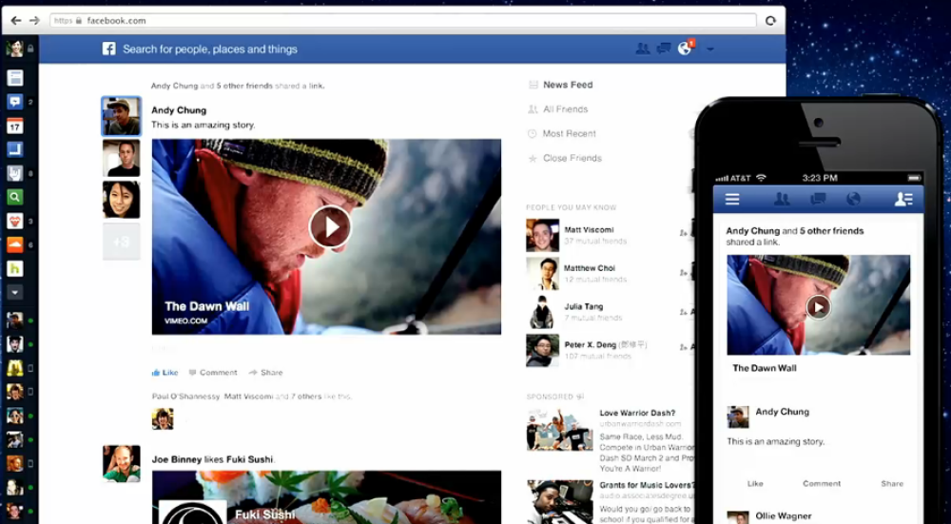Open hamburger menu on the phone app
This screenshot has width=951, height=524.
pos(732,199)
